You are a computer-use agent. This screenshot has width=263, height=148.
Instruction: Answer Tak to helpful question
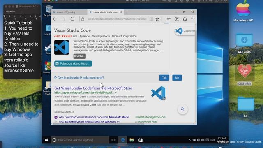(x=164, y=78)
